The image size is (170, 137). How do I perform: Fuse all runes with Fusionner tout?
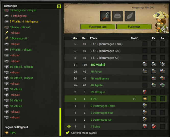point(98,27)
